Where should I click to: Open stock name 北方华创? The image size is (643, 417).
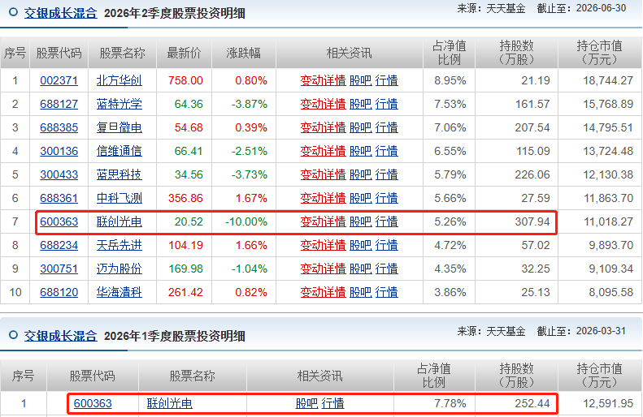click(119, 80)
